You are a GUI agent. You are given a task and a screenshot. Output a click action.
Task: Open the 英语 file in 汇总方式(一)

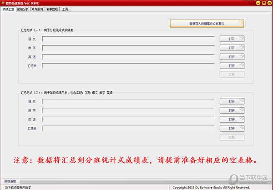pyautogui.click(x=232, y=57)
